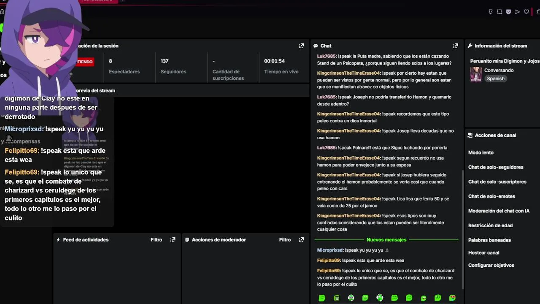Click KingcrimsonTheTimeErase04 on 'Lisa lisa' message
This screenshot has height=304, width=540.
click(x=349, y=199)
